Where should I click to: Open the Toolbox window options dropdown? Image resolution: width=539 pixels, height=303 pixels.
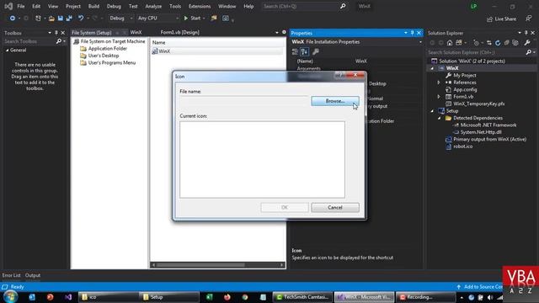pos(50,33)
